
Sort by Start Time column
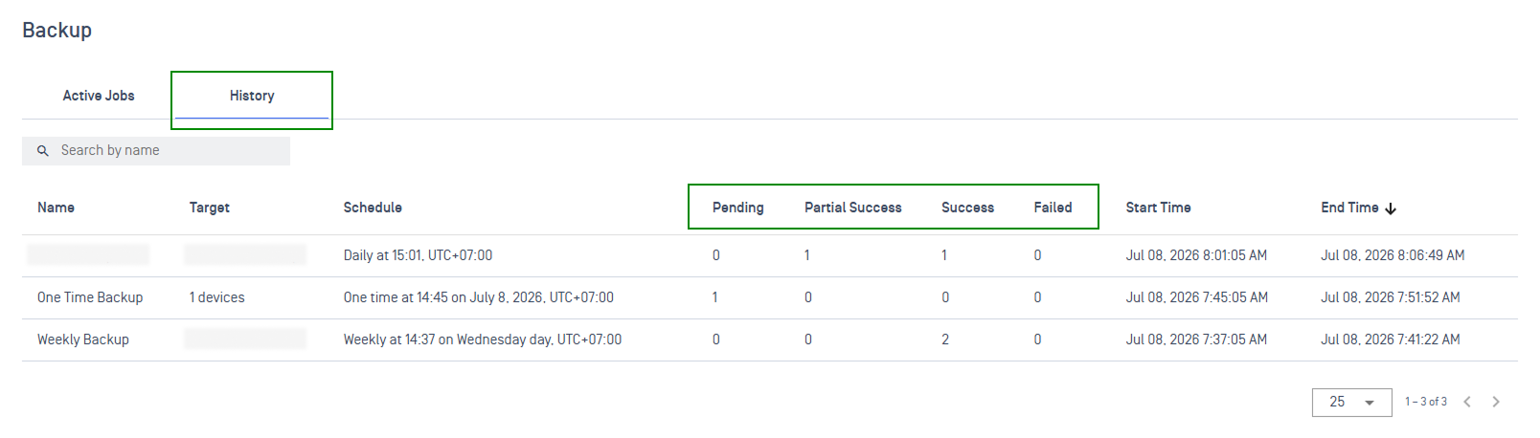click(1158, 208)
